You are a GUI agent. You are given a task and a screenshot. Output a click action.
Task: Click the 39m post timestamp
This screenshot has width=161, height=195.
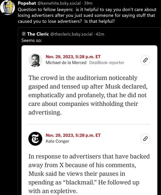[x=86, y=3]
